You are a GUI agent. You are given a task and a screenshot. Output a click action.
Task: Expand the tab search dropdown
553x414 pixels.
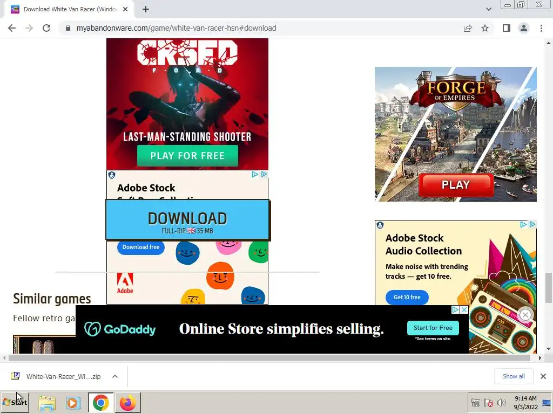coord(488,9)
